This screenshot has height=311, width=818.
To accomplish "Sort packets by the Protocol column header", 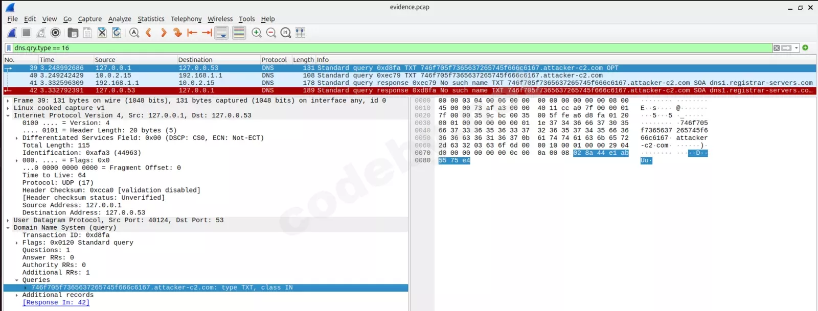I will [276, 60].
